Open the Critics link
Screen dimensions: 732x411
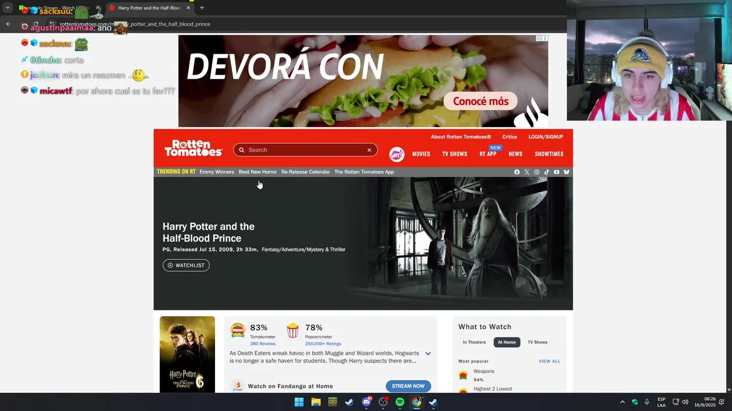point(510,137)
